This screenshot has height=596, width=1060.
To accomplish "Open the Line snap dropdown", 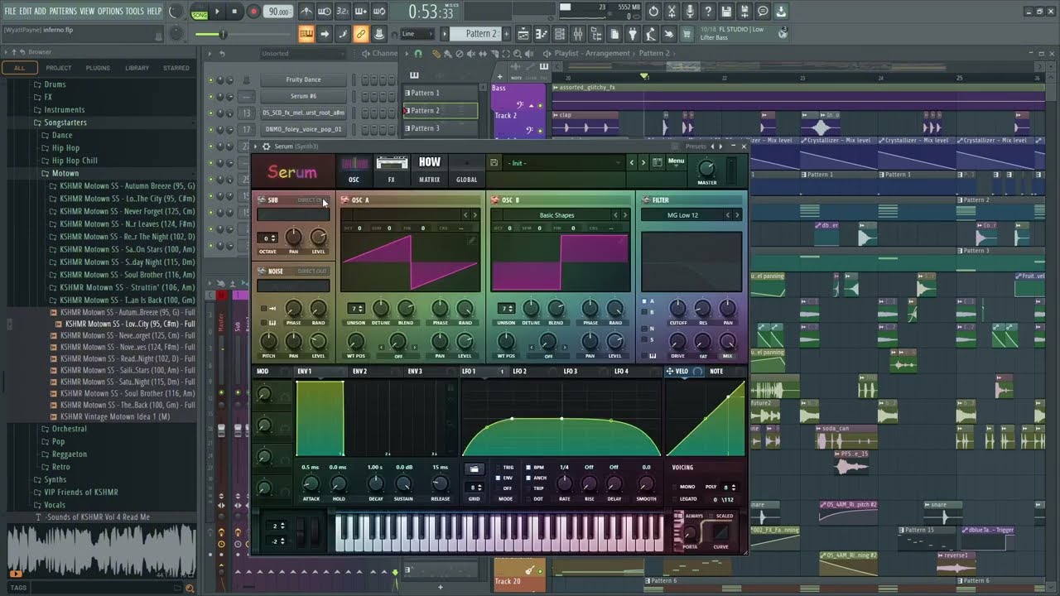I will coord(417,34).
